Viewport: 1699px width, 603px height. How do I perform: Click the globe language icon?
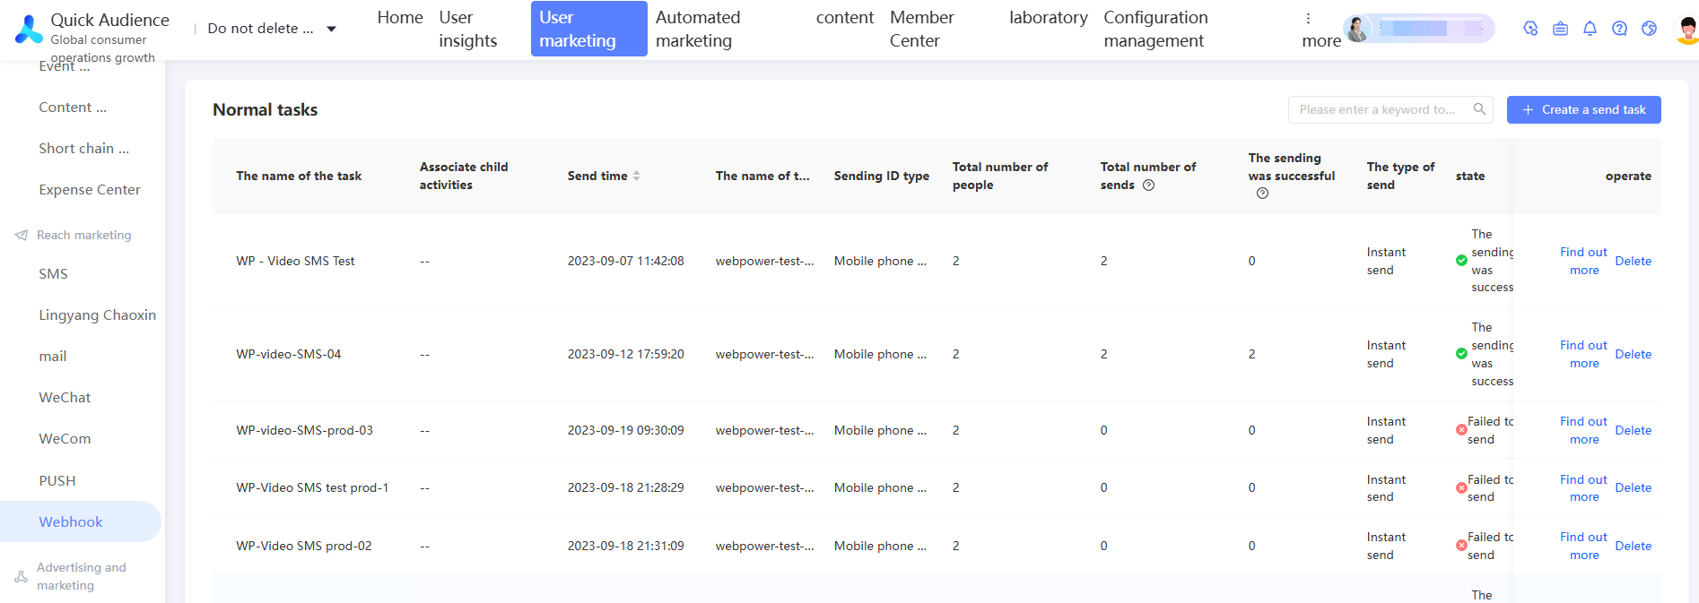tap(1649, 29)
